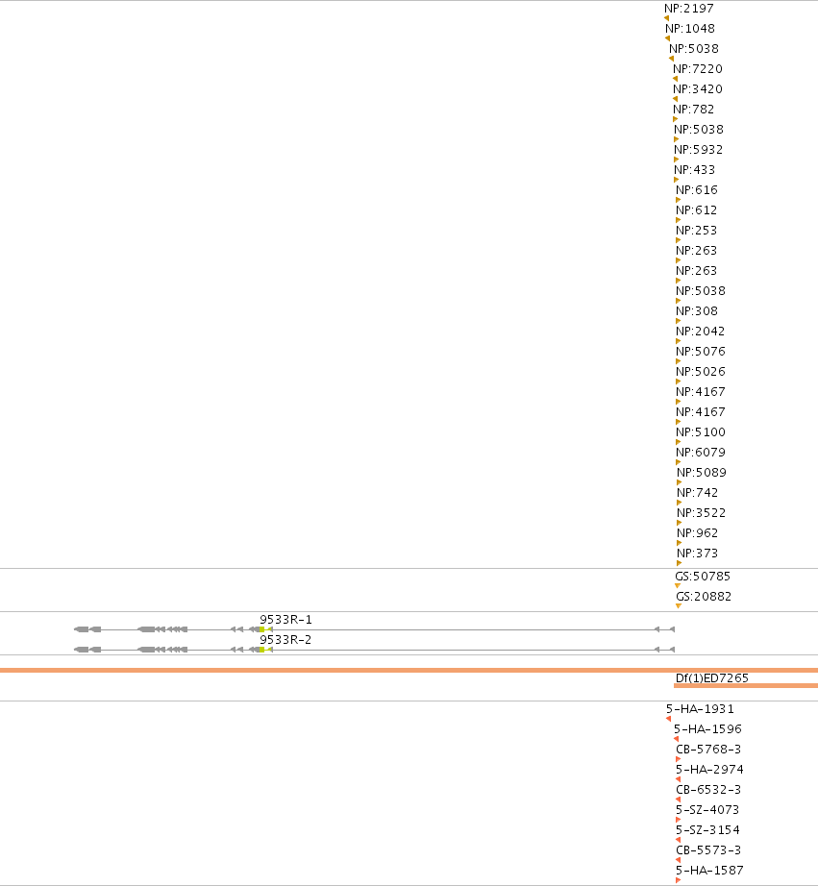818x886 pixels.
Task: Click the 5-SZ-3154 label
Action: click(x=707, y=830)
